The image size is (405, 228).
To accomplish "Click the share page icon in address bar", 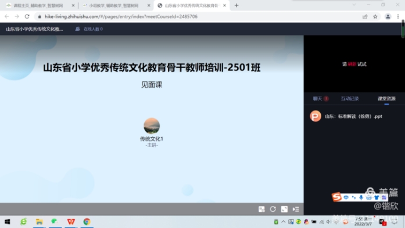I will click(365, 16).
